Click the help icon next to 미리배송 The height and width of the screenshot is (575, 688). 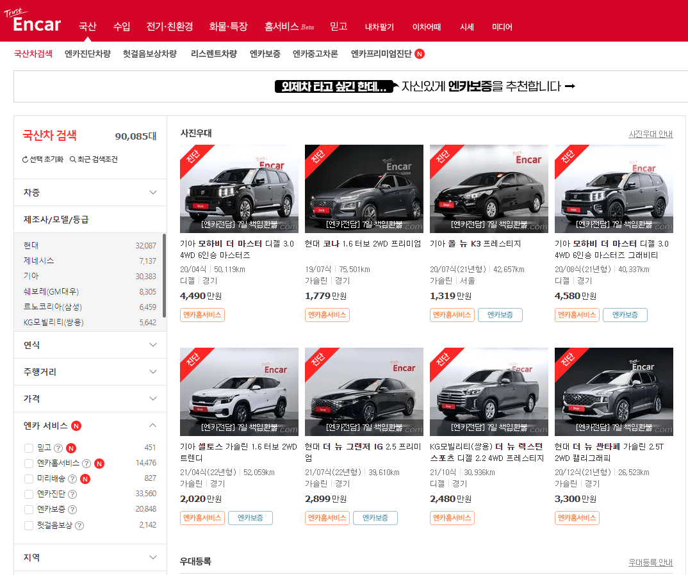(72, 479)
